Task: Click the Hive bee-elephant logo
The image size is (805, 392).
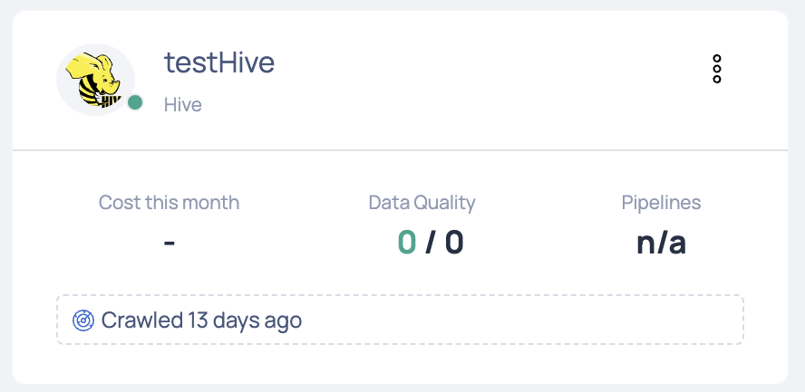Action: point(94,80)
